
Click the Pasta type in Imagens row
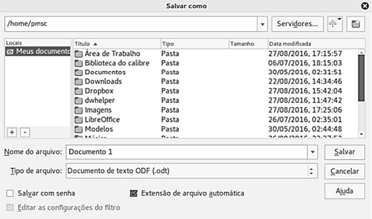170,110
